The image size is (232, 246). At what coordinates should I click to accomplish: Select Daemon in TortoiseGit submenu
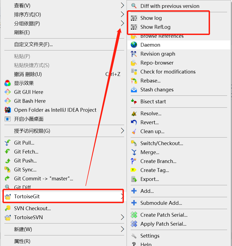click(x=179, y=45)
